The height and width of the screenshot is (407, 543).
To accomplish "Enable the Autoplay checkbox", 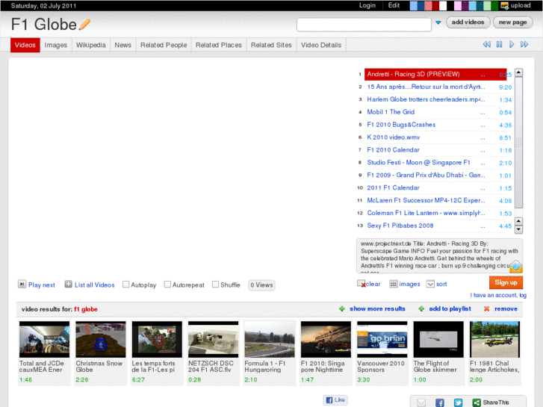I will click(126, 284).
